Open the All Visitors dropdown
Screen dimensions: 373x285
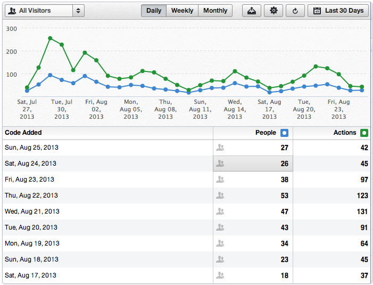coord(45,11)
